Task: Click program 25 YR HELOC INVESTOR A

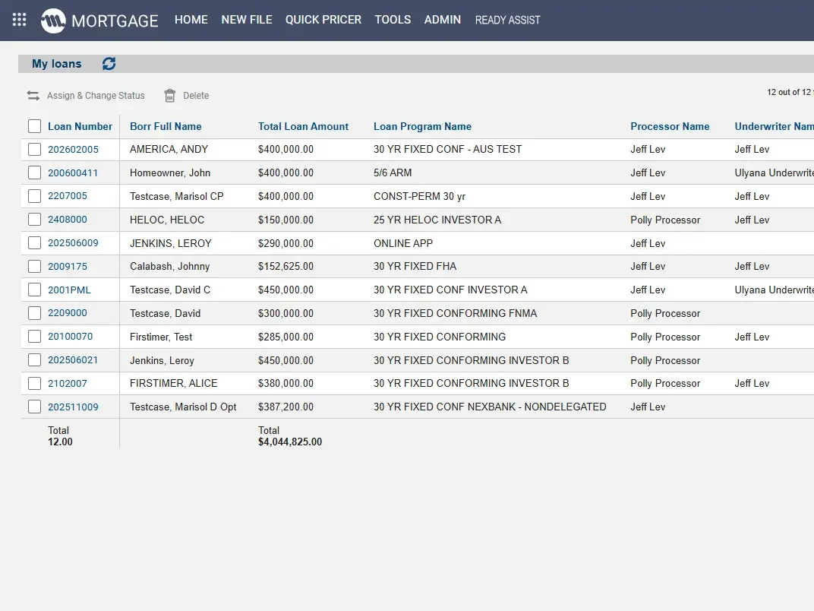Action: point(437,220)
